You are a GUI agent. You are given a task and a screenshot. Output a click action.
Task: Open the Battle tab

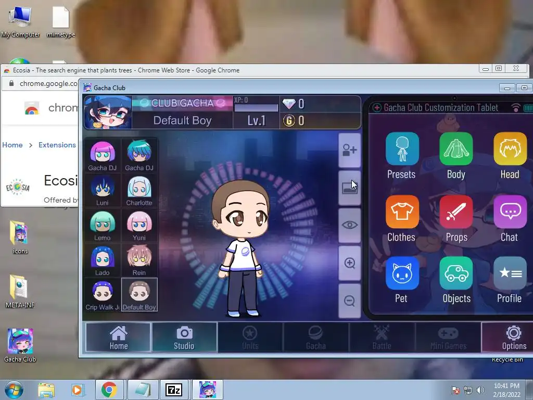click(x=382, y=337)
